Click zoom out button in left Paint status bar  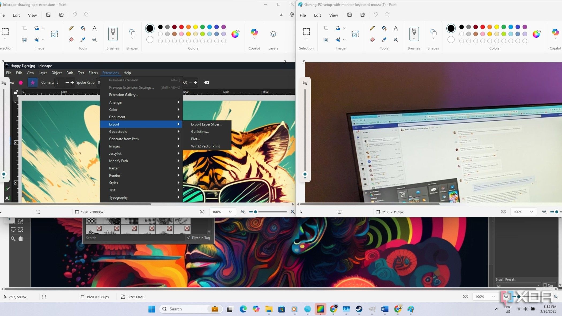click(x=243, y=212)
